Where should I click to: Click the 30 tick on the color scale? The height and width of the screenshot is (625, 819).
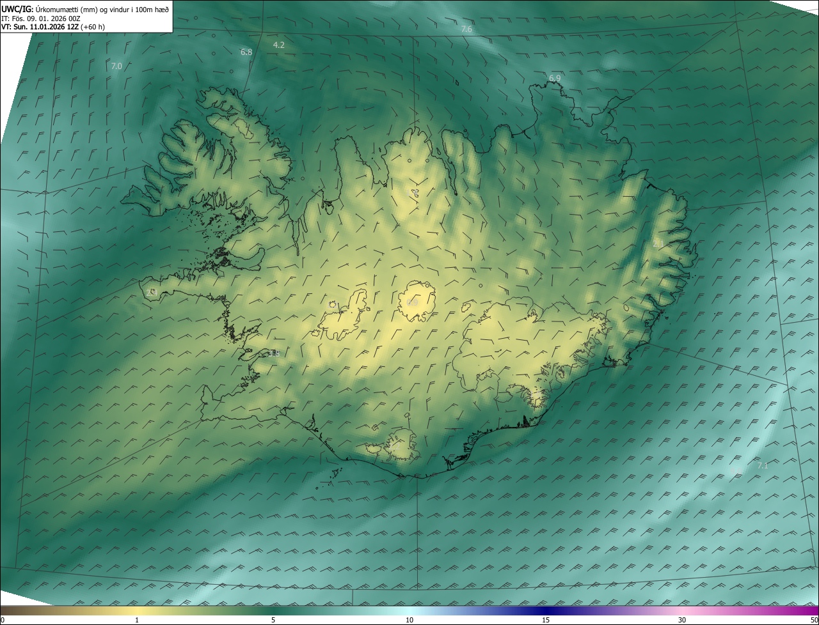[682, 620]
